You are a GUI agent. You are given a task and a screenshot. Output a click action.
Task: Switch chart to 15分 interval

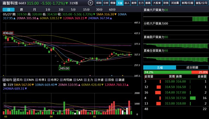pyautogui.click(x=86, y=10)
